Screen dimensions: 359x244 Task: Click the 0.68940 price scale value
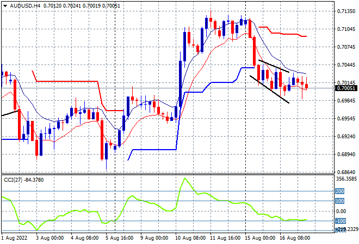tap(346, 155)
